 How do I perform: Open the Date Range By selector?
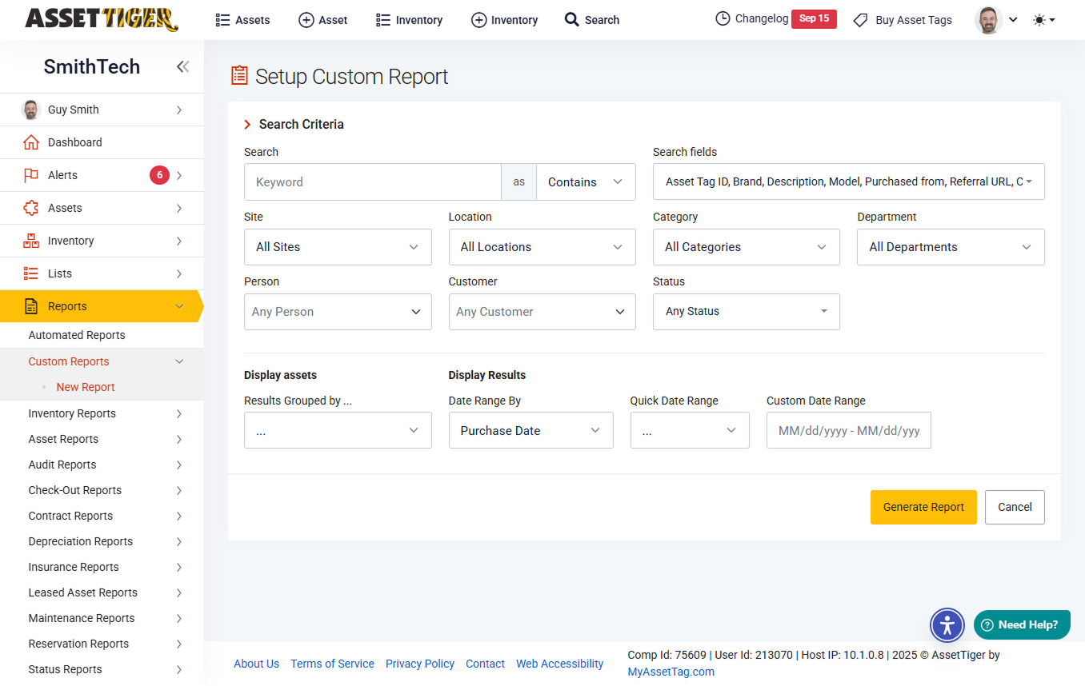[x=530, y=430]
